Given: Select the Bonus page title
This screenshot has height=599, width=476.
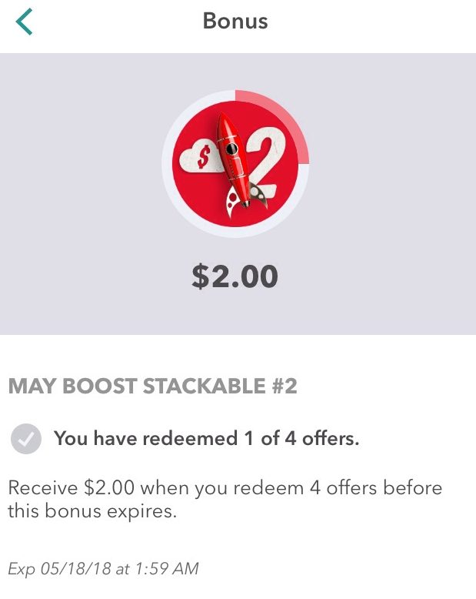Looking at the screenshot, I should [235, 21].
